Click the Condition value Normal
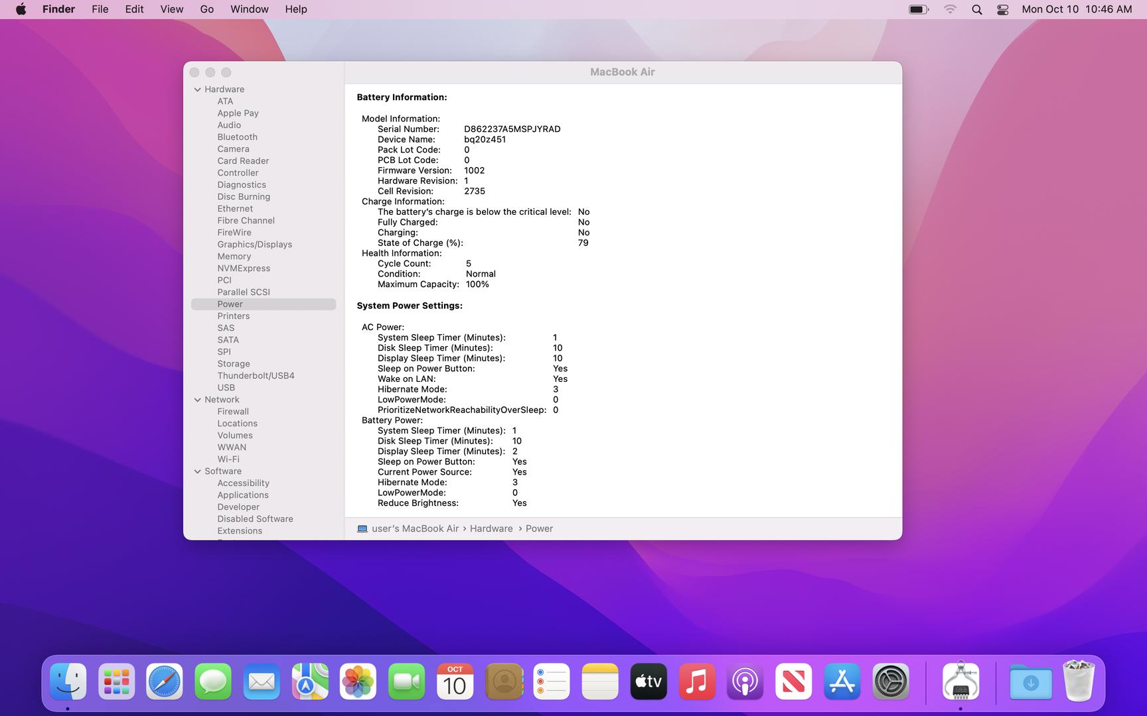Viewport: 1147px width, 716px height. [481, 274]
